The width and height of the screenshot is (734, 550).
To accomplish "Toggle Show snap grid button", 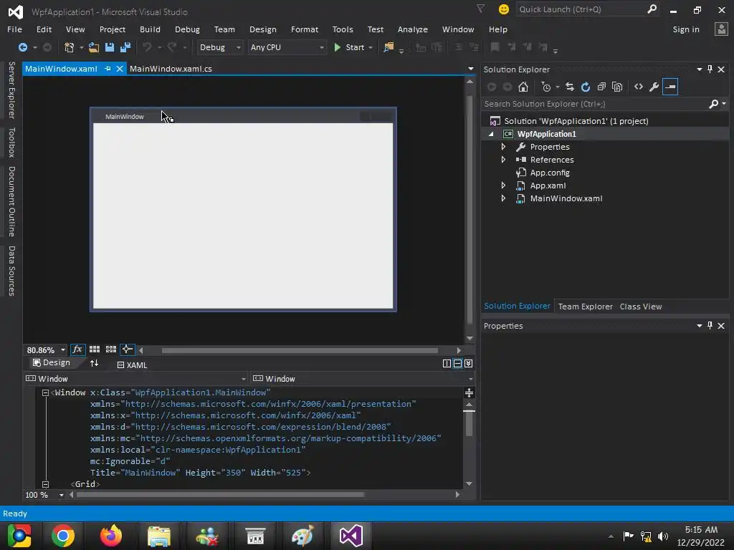I will [95, 349].
